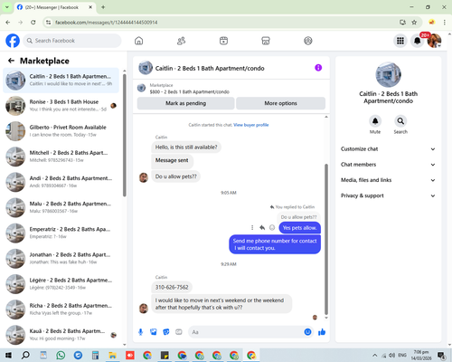Image resolution: width=452 pixels, height=362 pixels.
Task: Open Emperatriz 2 Beds 2 Baths chat
Action: [x=61, y=233]
